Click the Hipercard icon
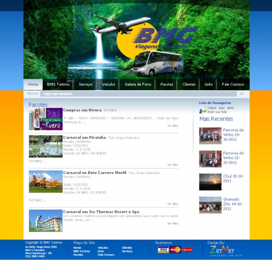 [187, 250]
